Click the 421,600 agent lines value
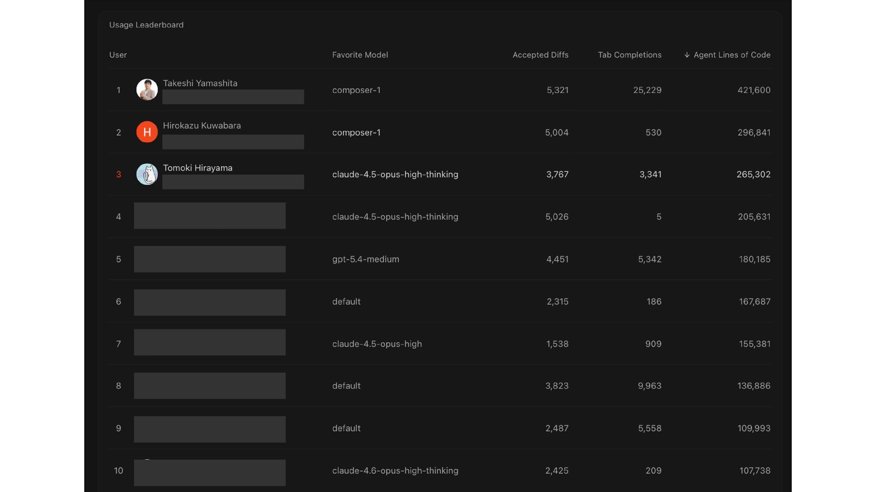 click(x=754, y=90)
